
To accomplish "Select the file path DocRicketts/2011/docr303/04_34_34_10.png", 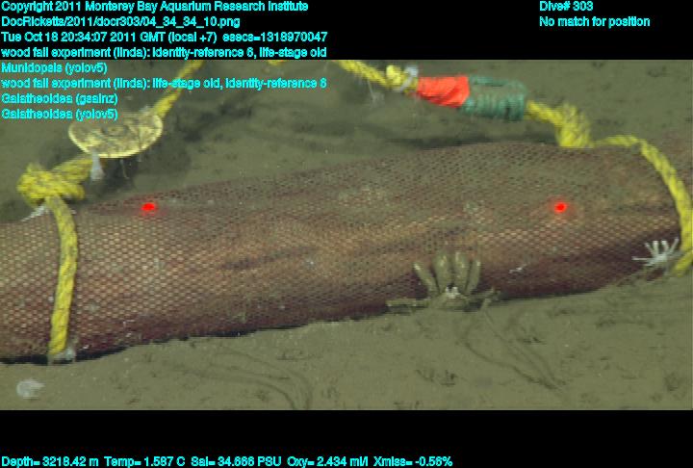I will click(120, 22).
